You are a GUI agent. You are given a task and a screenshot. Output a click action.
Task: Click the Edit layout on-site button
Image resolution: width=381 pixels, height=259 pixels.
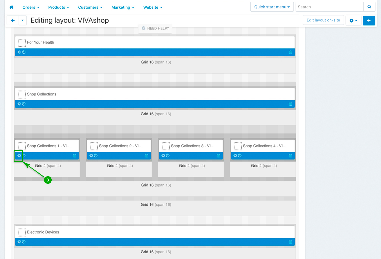click(x=323, y=20)
